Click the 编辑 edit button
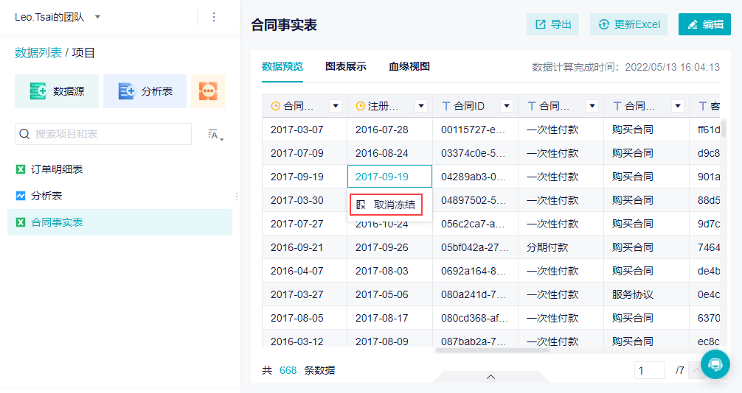The width and height of the screenshot is (742, 393). pos(704,24)
